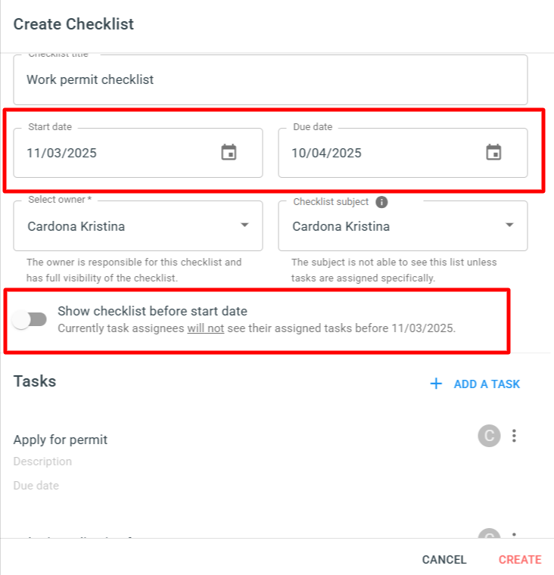The image size is (554, 575).
Task: Open three-dot menu for Apply for permit
Action: (x=514, y=436)
